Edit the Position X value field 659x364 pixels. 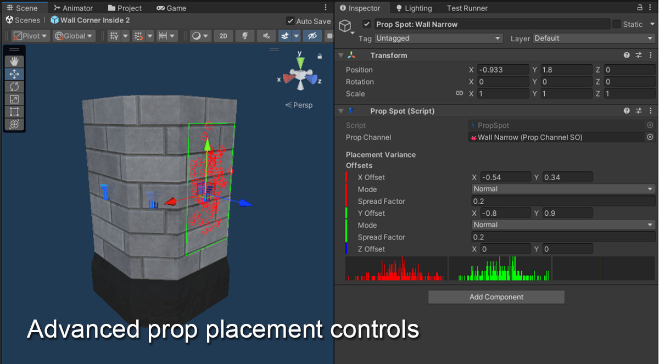click(503, 69)
